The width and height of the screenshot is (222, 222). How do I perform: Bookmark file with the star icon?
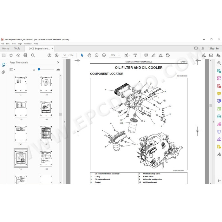(x=11, y=55)
